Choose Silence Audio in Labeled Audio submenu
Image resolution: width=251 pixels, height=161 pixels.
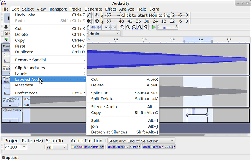tap(123, 107)
